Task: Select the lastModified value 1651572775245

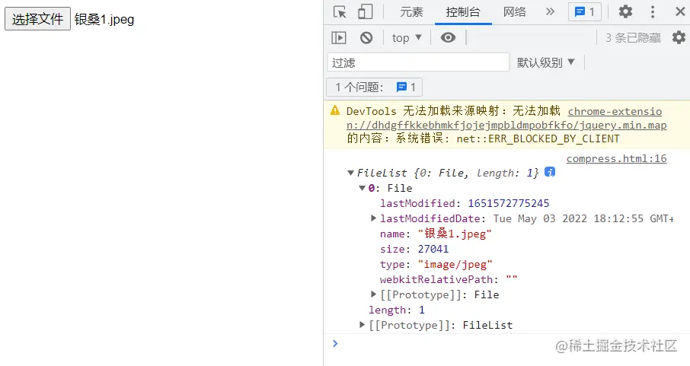Action: pyautogui.click(x=508, y=203)
